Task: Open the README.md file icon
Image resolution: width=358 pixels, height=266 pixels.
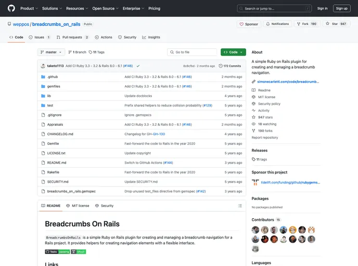Action: (43, 163)
